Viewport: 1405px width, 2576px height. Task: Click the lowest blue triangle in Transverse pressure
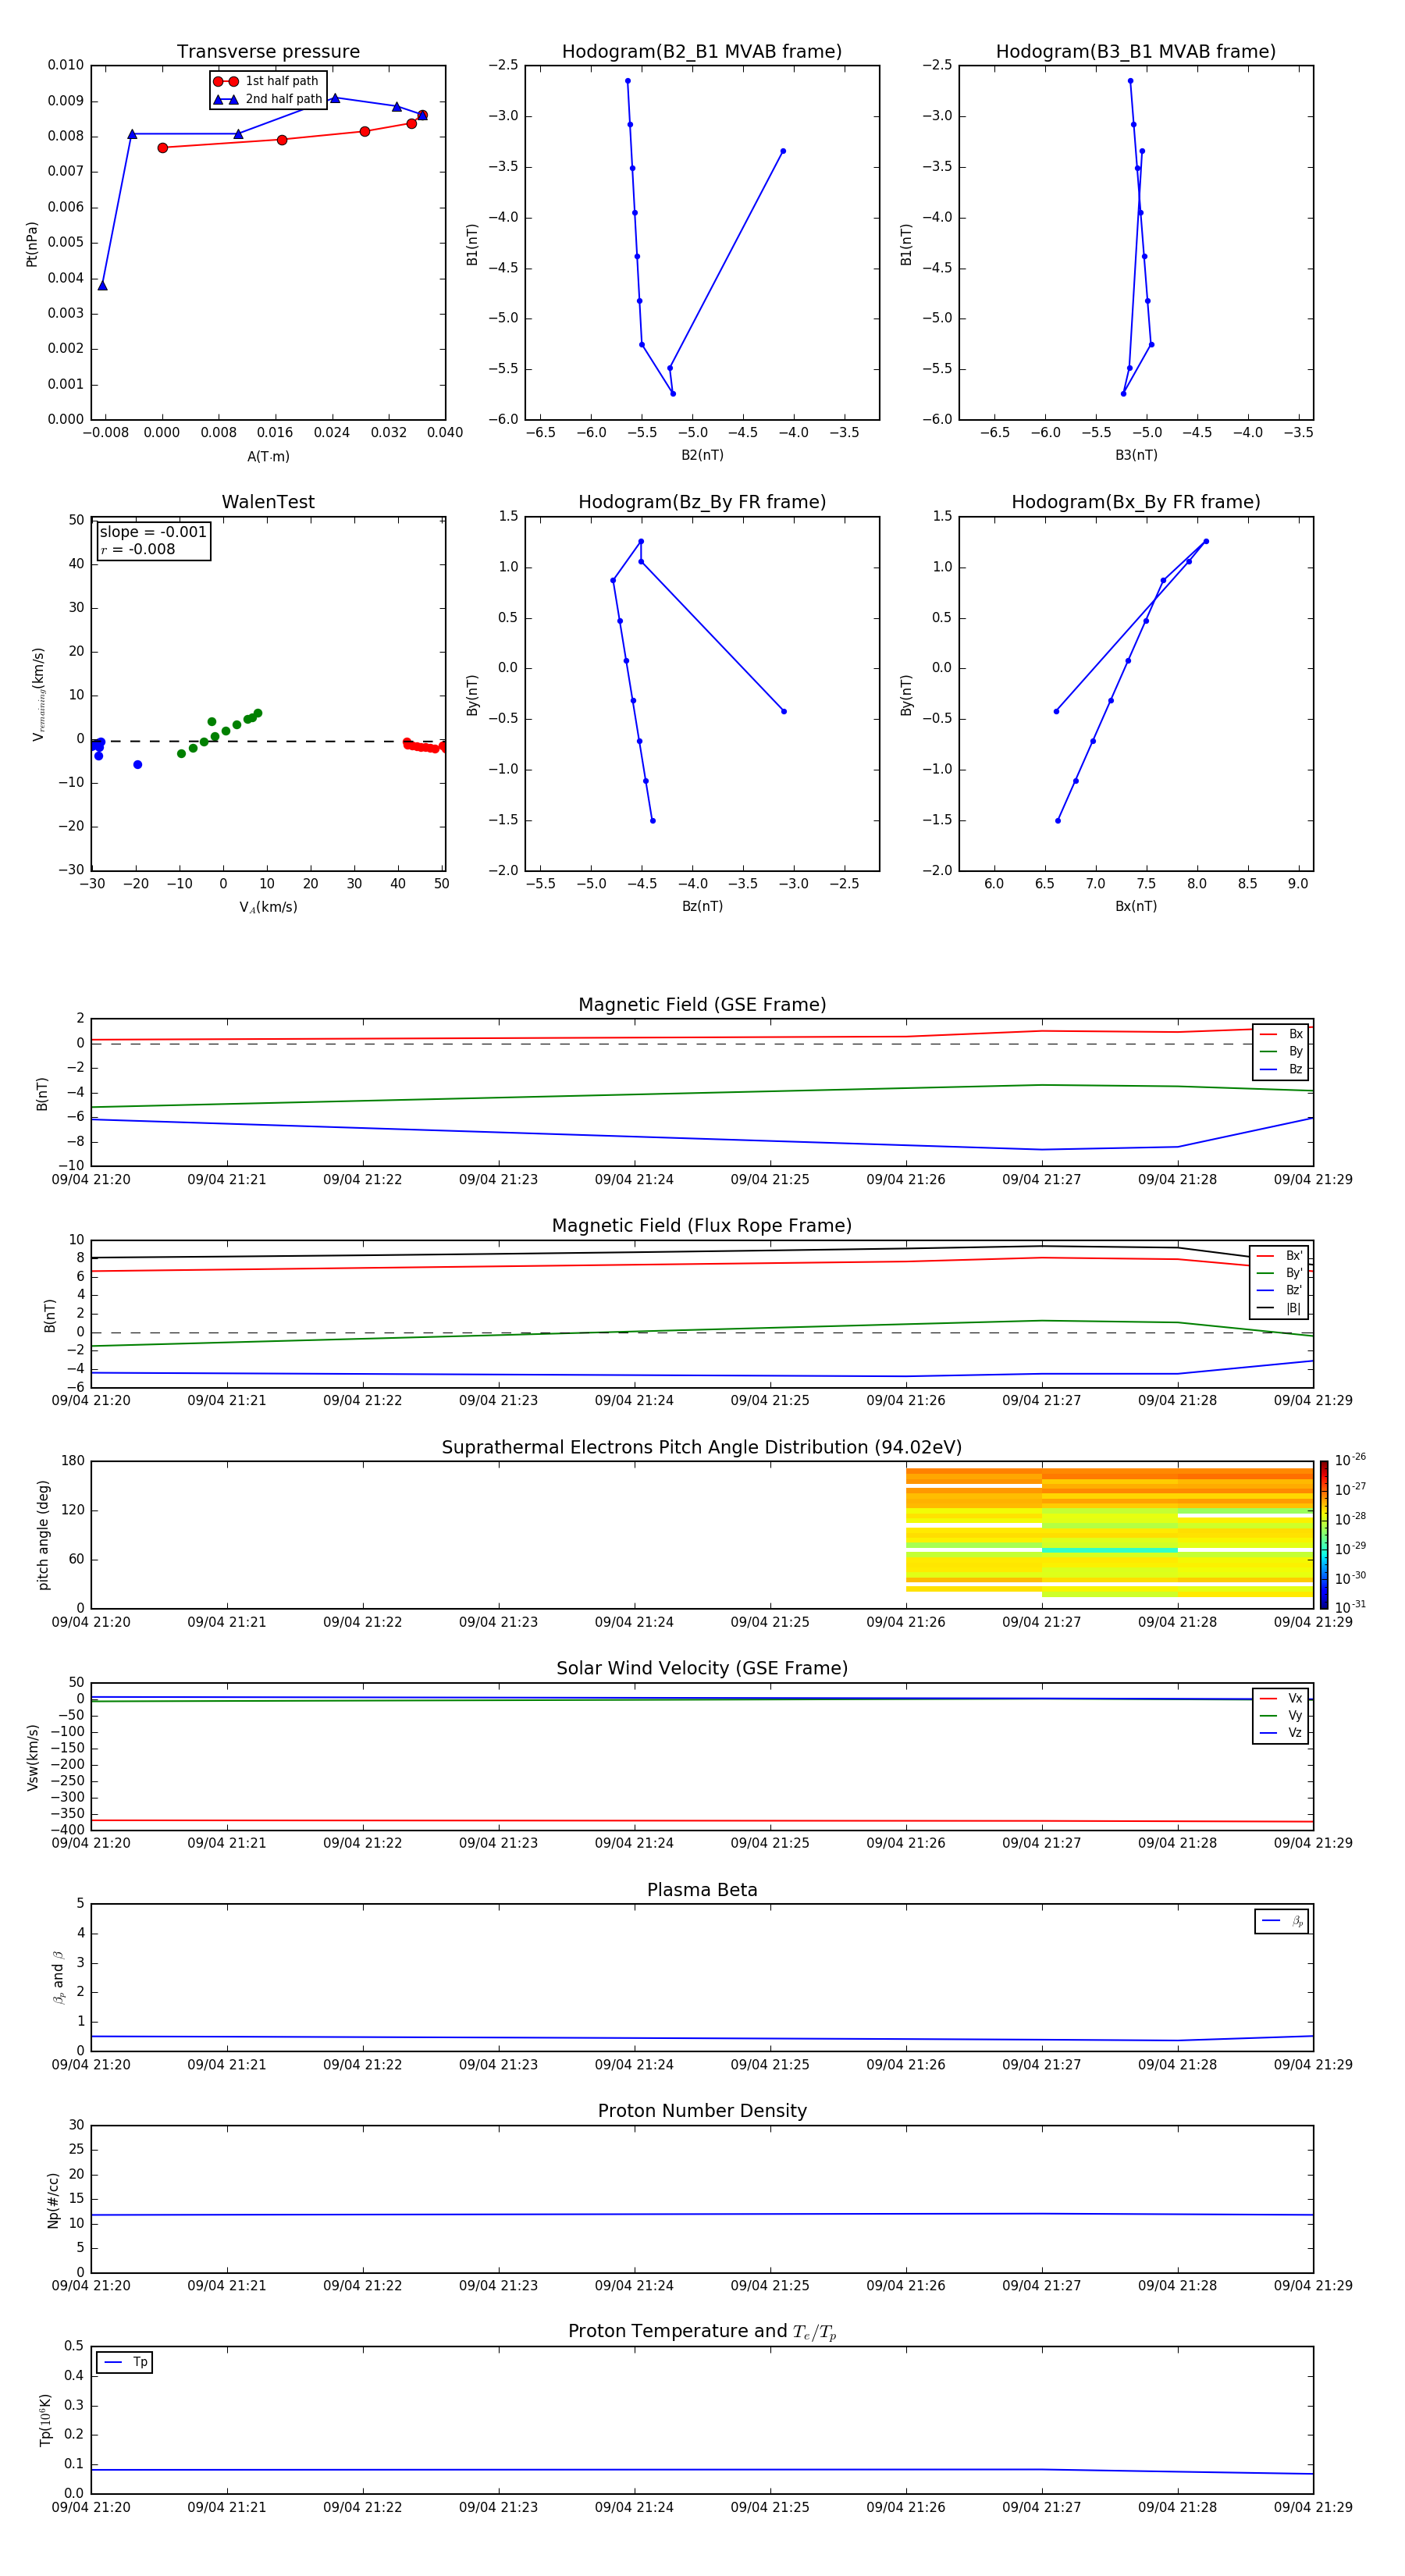coord(102,286)
